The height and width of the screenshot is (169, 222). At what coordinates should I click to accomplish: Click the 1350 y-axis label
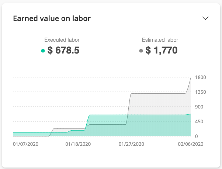201,92
